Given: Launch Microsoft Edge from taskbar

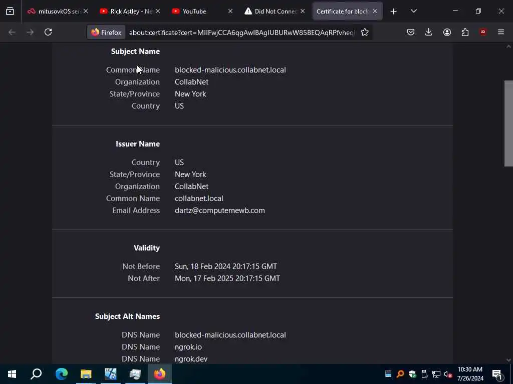Looking at the screenshot, I should pyautogui.click(x=61, y=374).
